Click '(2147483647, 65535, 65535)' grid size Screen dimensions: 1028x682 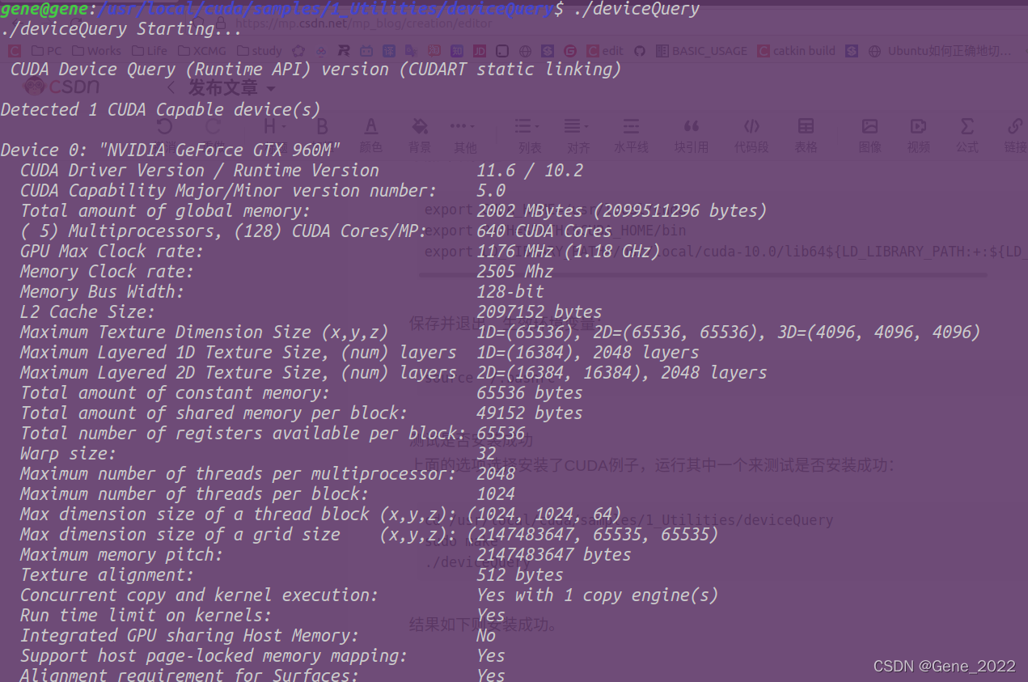pyautogui.click(x=593, y=534)
